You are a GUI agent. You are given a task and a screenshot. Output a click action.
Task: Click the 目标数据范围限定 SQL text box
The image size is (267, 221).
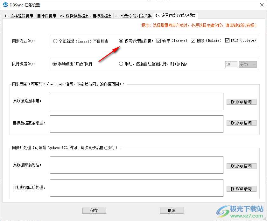(137, 124)
